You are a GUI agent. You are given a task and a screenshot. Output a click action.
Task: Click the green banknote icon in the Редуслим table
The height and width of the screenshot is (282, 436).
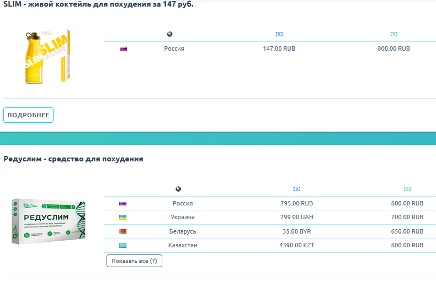pyautogui.click(x=407, y=189)
